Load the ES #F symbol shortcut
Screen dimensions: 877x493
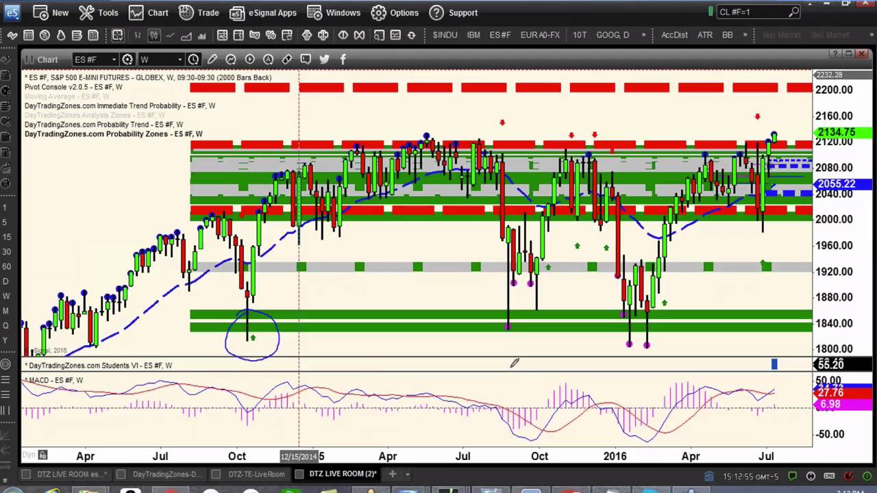(x=500, y=35)
